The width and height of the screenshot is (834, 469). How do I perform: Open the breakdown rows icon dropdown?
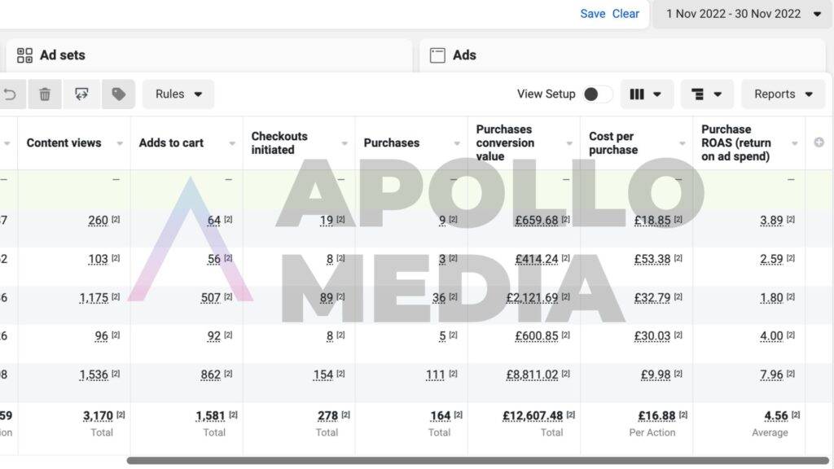[706, 94]
